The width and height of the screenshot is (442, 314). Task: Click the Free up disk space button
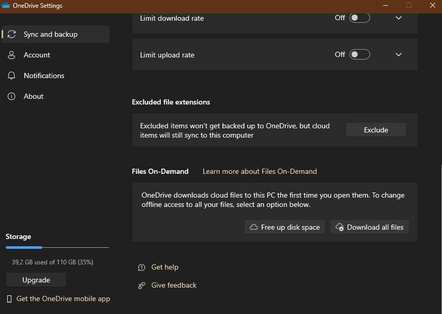tap(285, 227)
